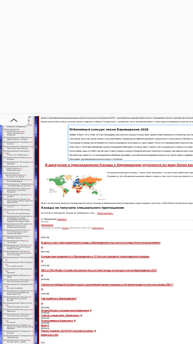Click the bullet icon beside Евровидение Грузия
Viewport: 193px width, 344px height.
4,194
